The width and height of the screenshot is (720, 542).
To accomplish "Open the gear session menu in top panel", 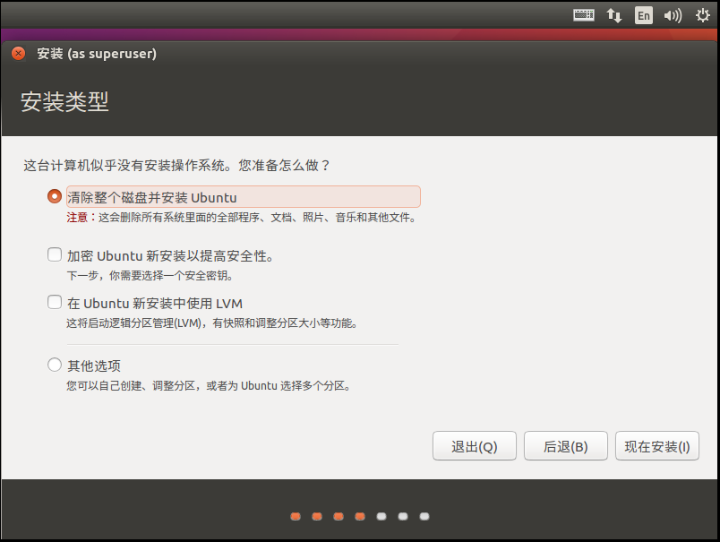I will 701,14.
